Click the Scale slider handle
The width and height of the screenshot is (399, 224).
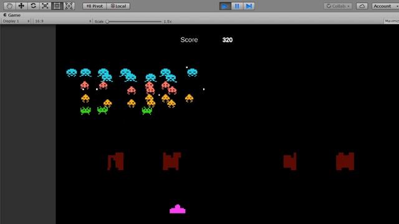point(107,22)
